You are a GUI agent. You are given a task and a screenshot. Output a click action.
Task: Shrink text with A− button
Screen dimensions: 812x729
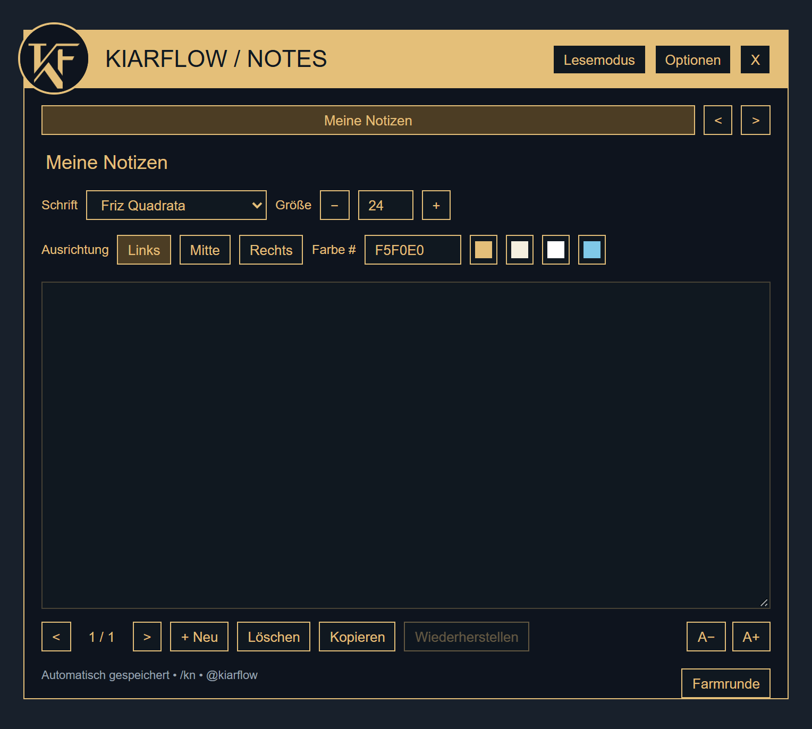(706, 637)
